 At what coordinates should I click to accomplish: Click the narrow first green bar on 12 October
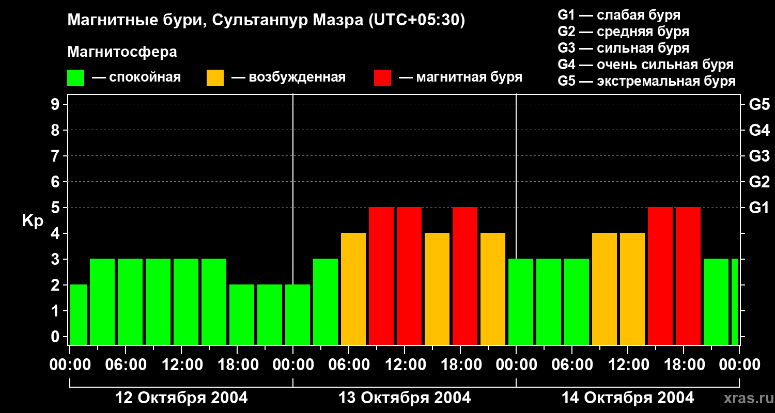[x=78, y=314]
